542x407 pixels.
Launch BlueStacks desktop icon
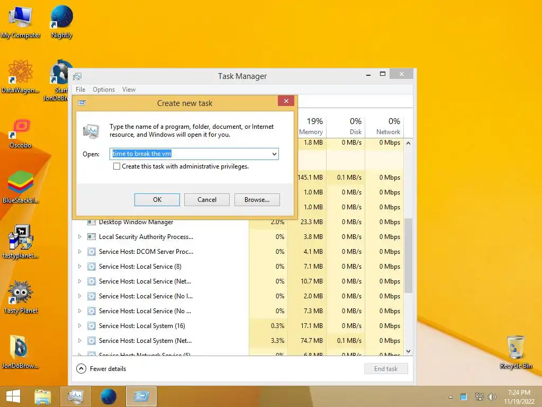[21, 187]
